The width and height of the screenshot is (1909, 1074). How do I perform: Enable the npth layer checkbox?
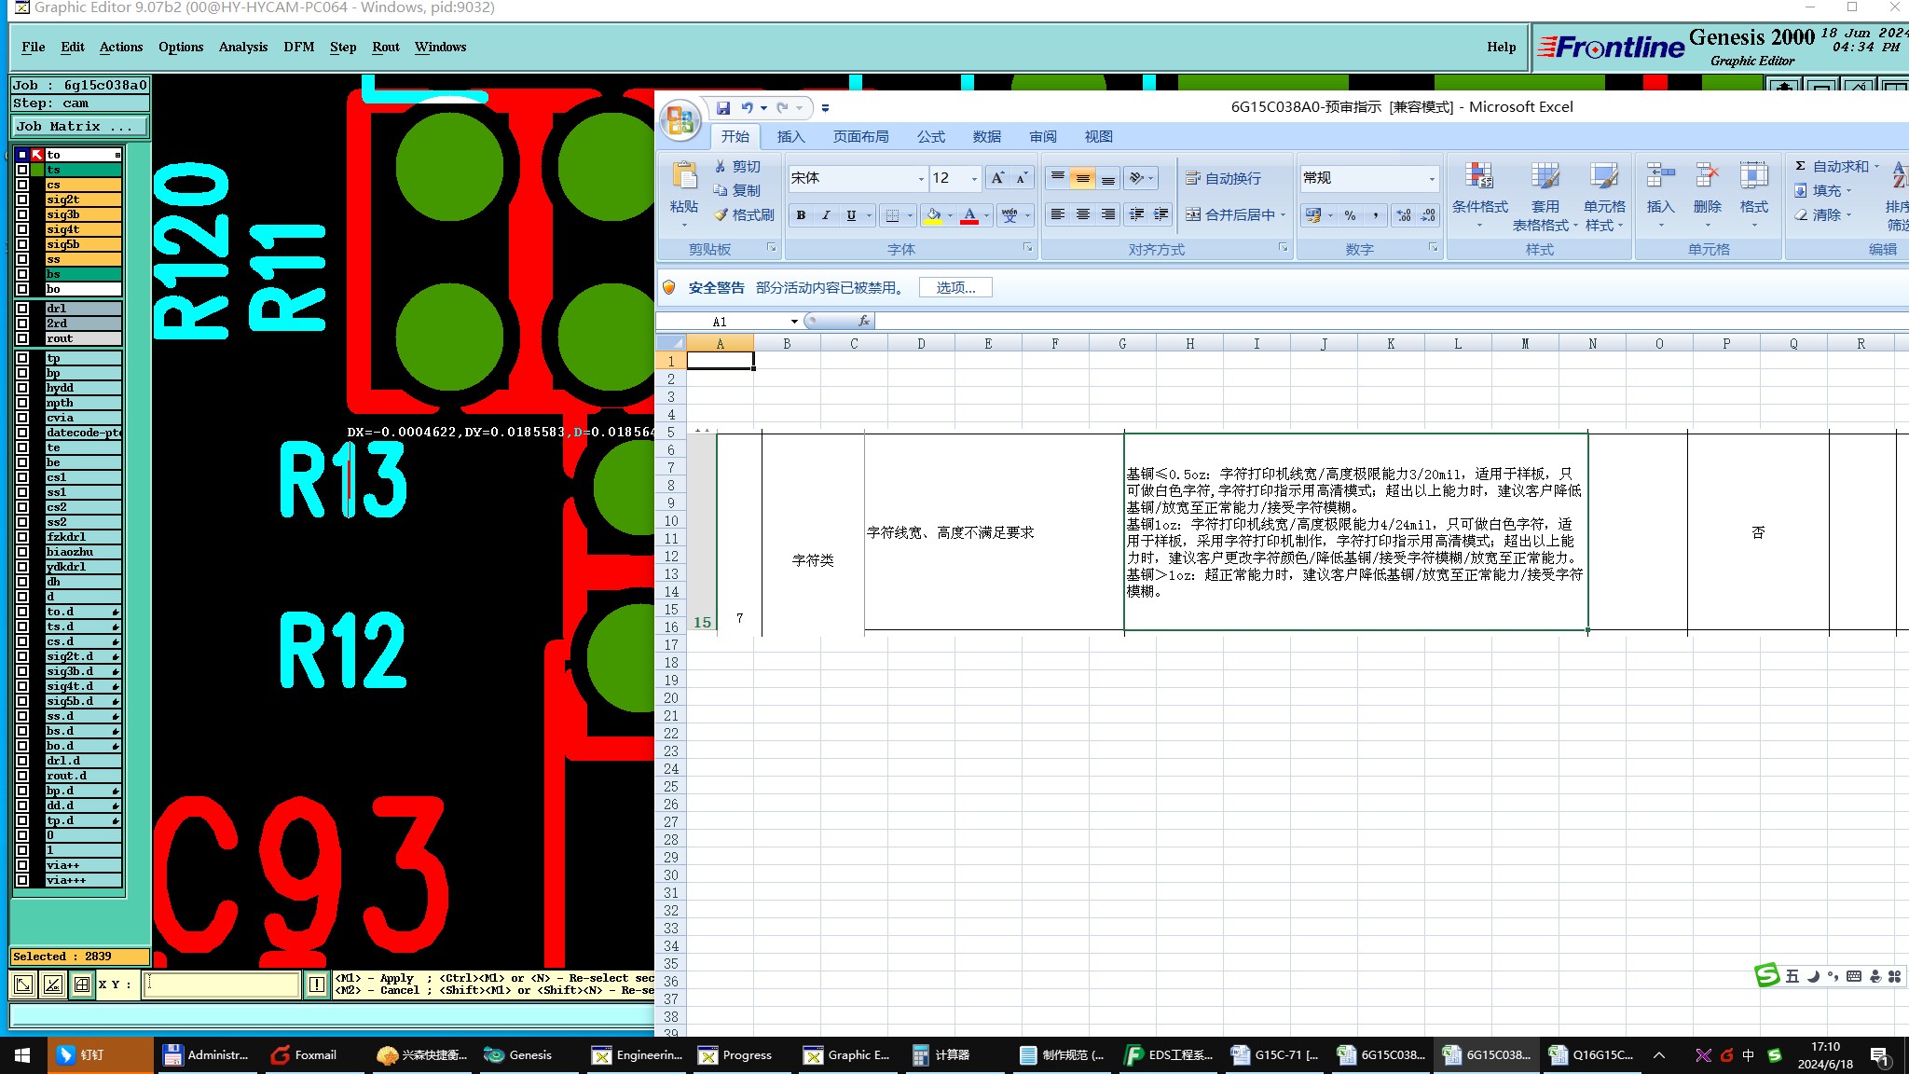(22, 403)
